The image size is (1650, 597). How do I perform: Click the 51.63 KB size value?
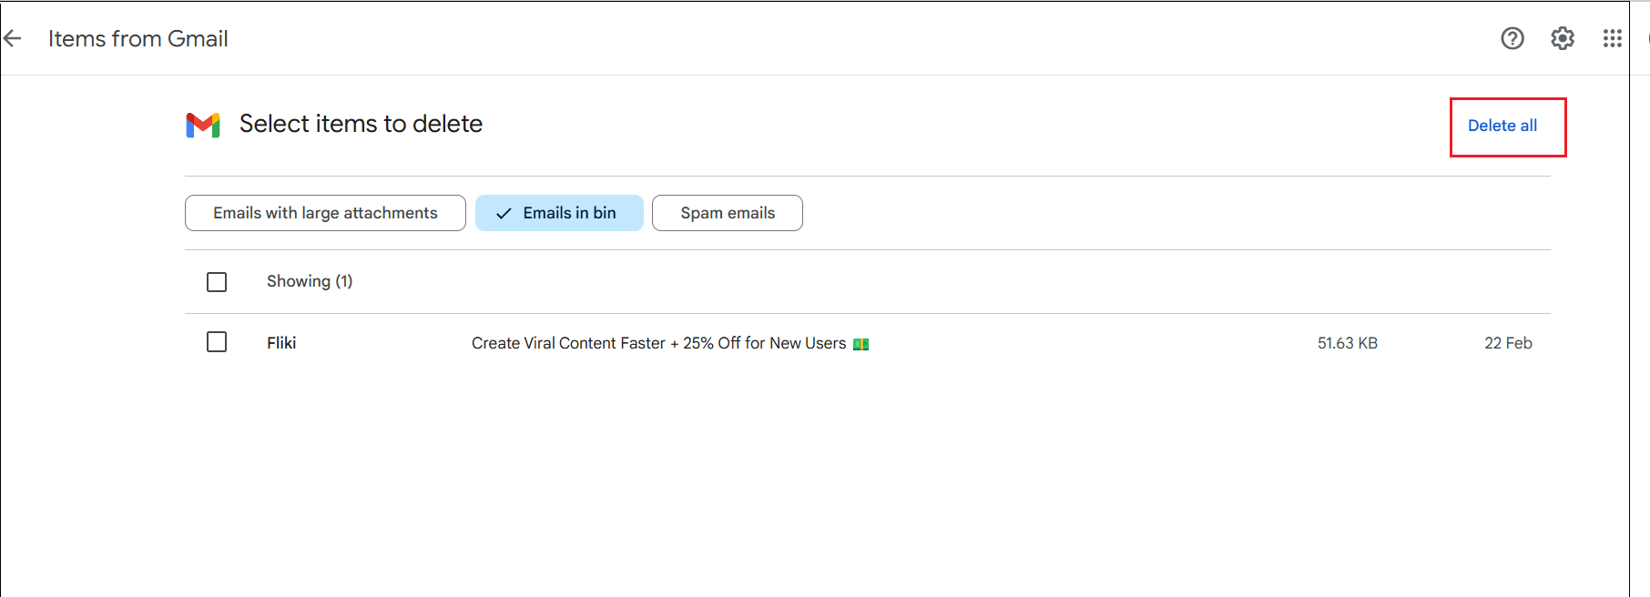(1348, 343)
